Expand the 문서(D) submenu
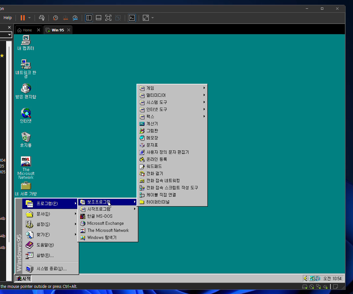The height and width of the screenshot is (294, 353). click(50, 214)
